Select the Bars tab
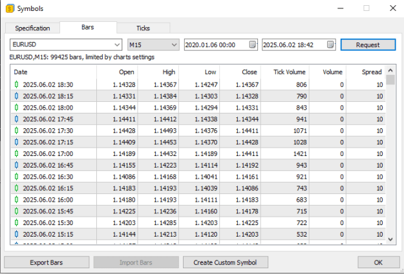404x274 pixels. 88,27
